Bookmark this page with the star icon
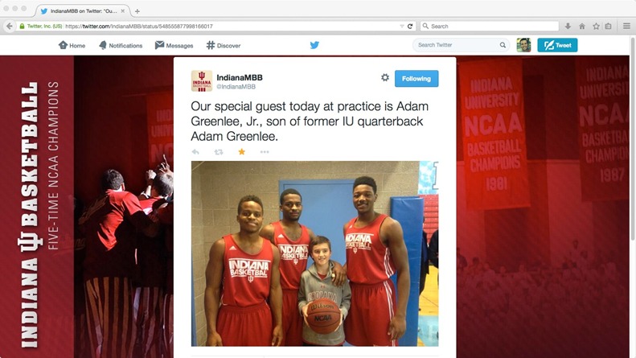636x358 pixels. click(596, 26)
